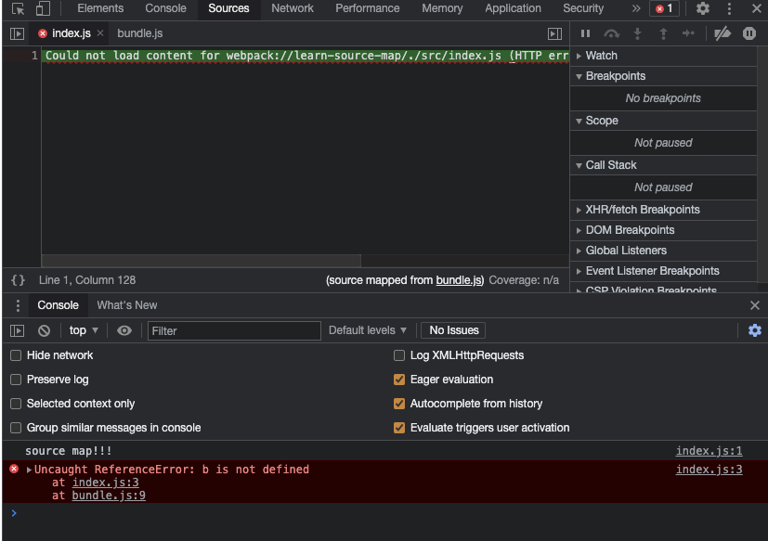Toggle the device toolbar icon
Screen dimensions: 768x541
(x=43, y=8)
